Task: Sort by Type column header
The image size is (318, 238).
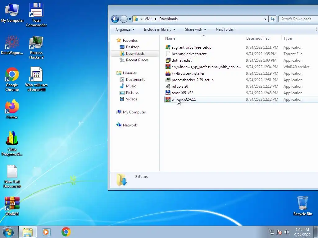Action: click(x=300, y=38)
